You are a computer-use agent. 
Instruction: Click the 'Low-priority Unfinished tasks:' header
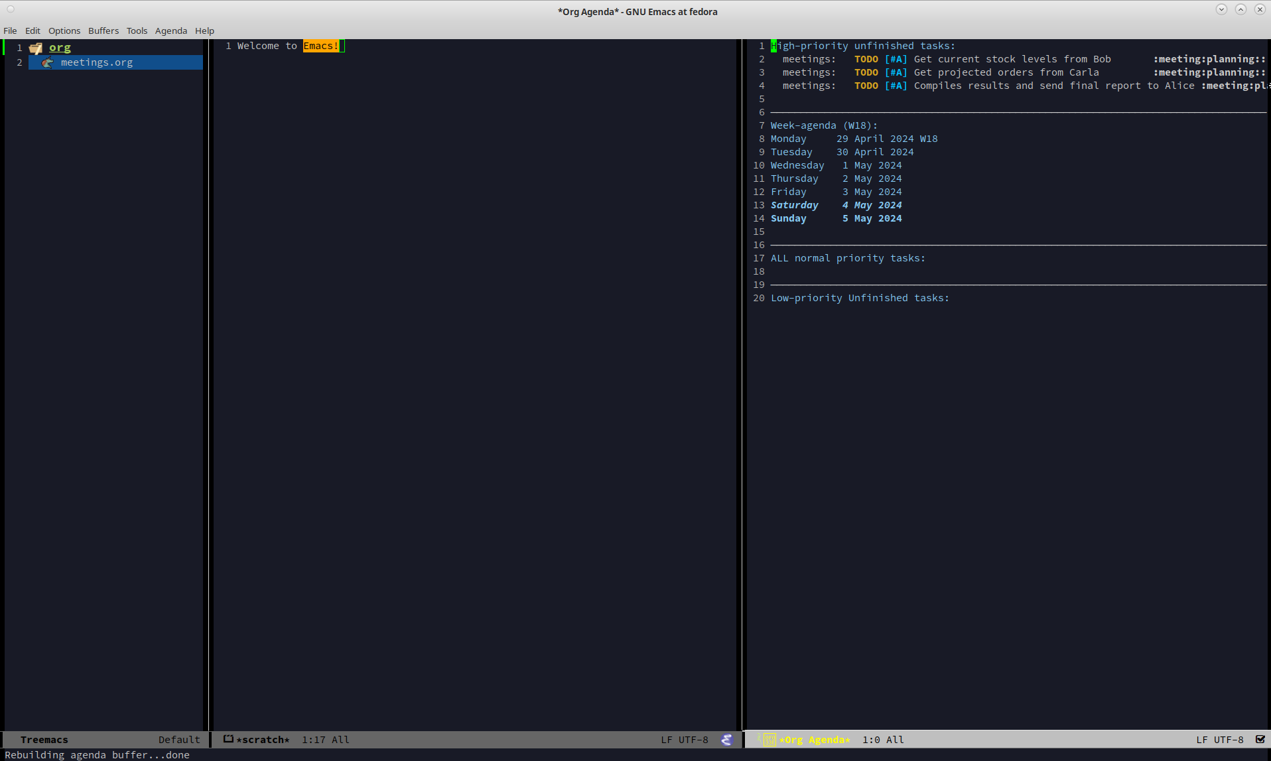(860, 298)
